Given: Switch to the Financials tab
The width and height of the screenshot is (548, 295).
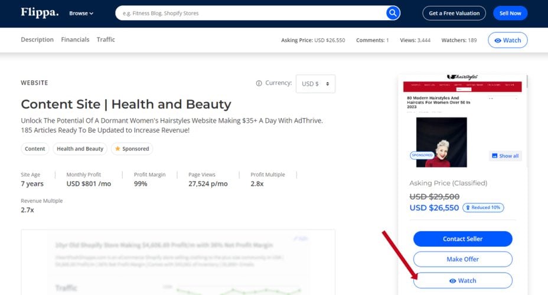Looking at the screenshot, I should point(75,40).
